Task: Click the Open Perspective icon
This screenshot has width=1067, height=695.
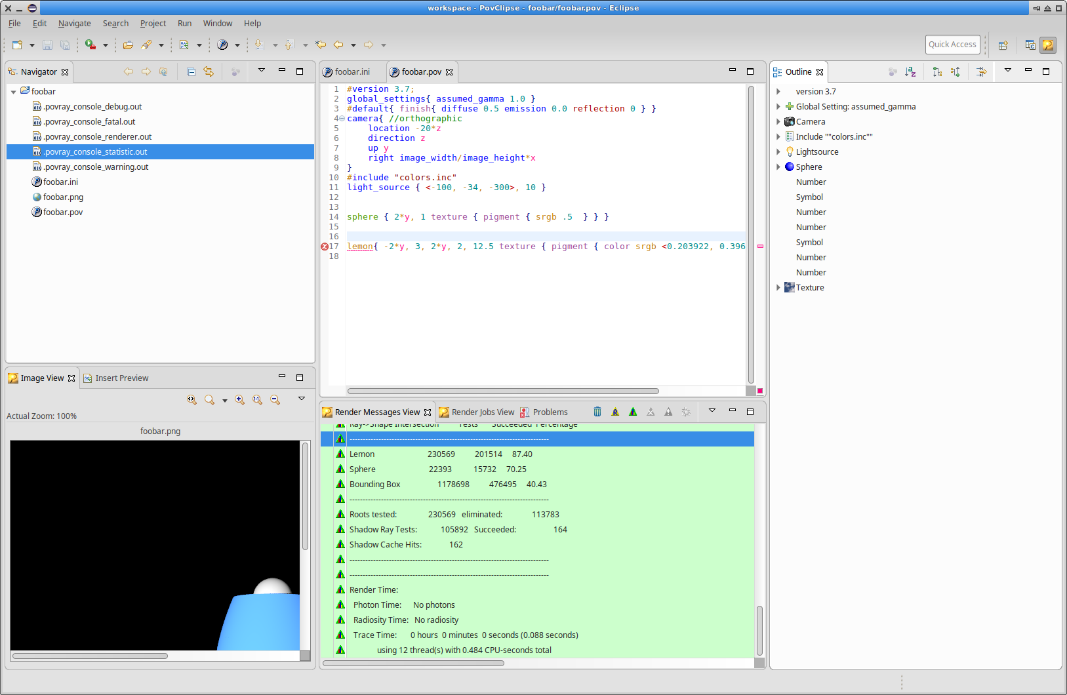Action: tap(1003, 45)
